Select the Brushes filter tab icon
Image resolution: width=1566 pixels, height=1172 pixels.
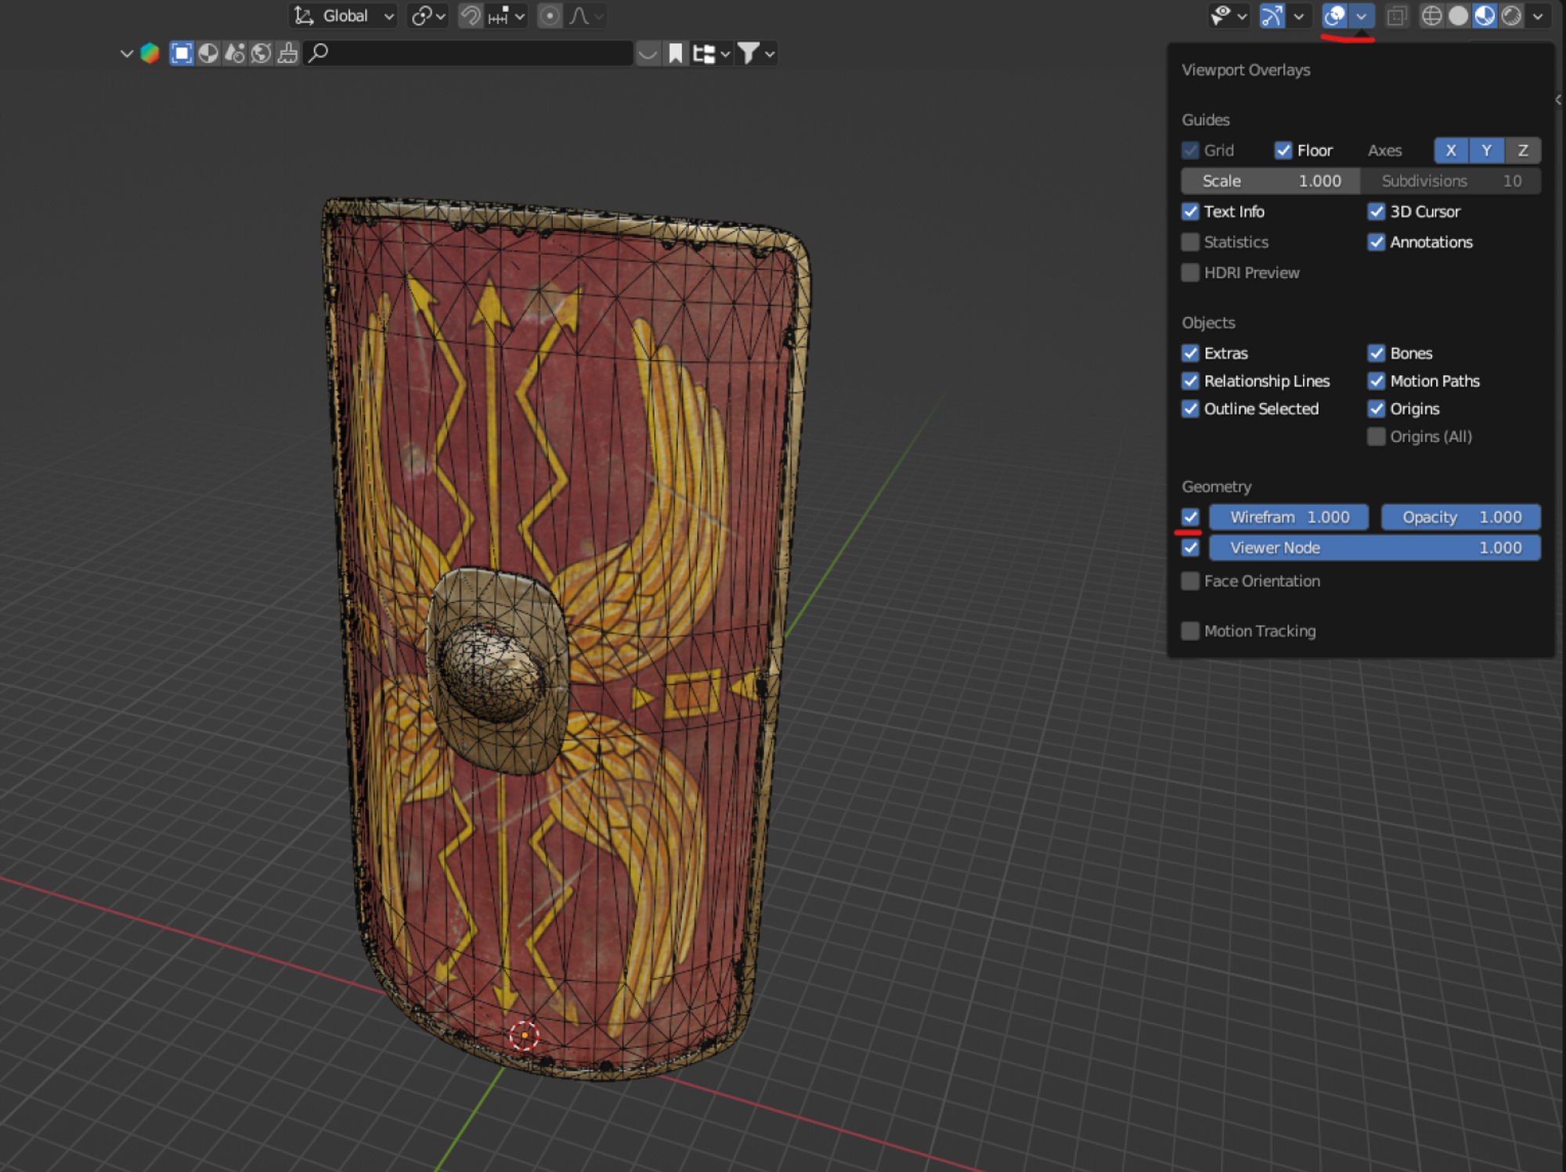point(287,53)
